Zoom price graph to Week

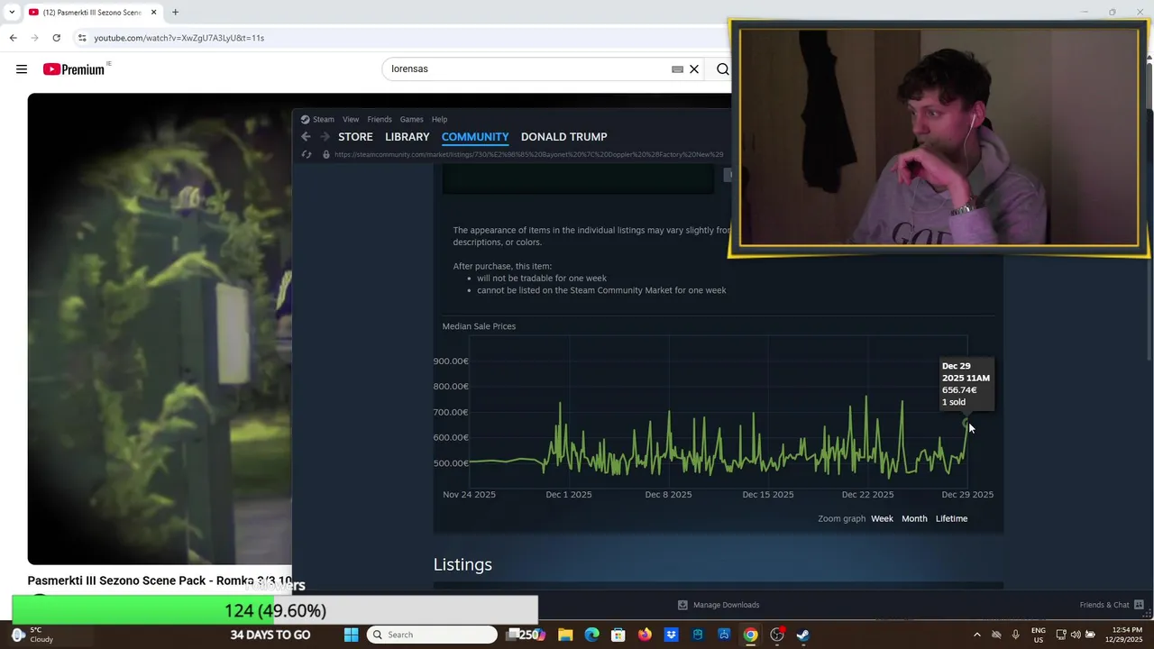pyautogui.click(x=882, y=518)
